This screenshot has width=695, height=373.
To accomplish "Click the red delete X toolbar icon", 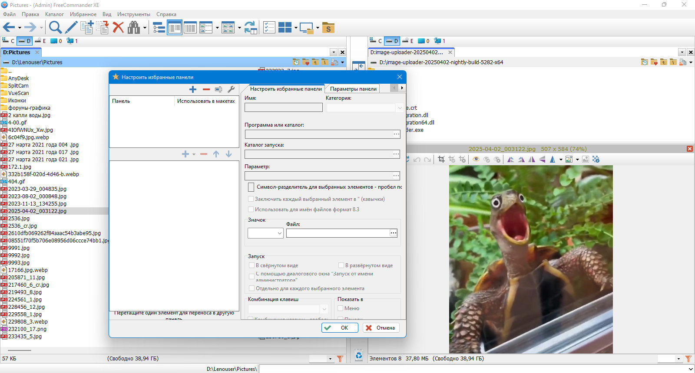I will tap(118, 28).
